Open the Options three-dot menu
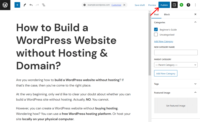Viewport: 200px width, 122px height. coord(195,5)
